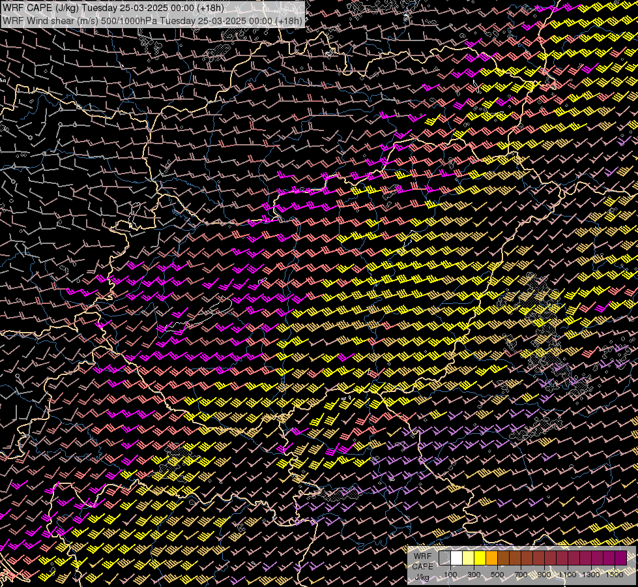Click the legend value 900
Screen dimensions: 638x587
[544, 575]
